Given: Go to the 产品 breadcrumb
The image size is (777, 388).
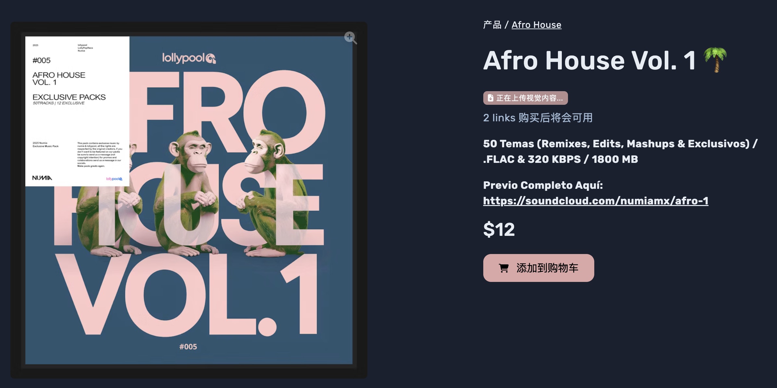Looking at the screenshot, I should [x=492, y=25].
